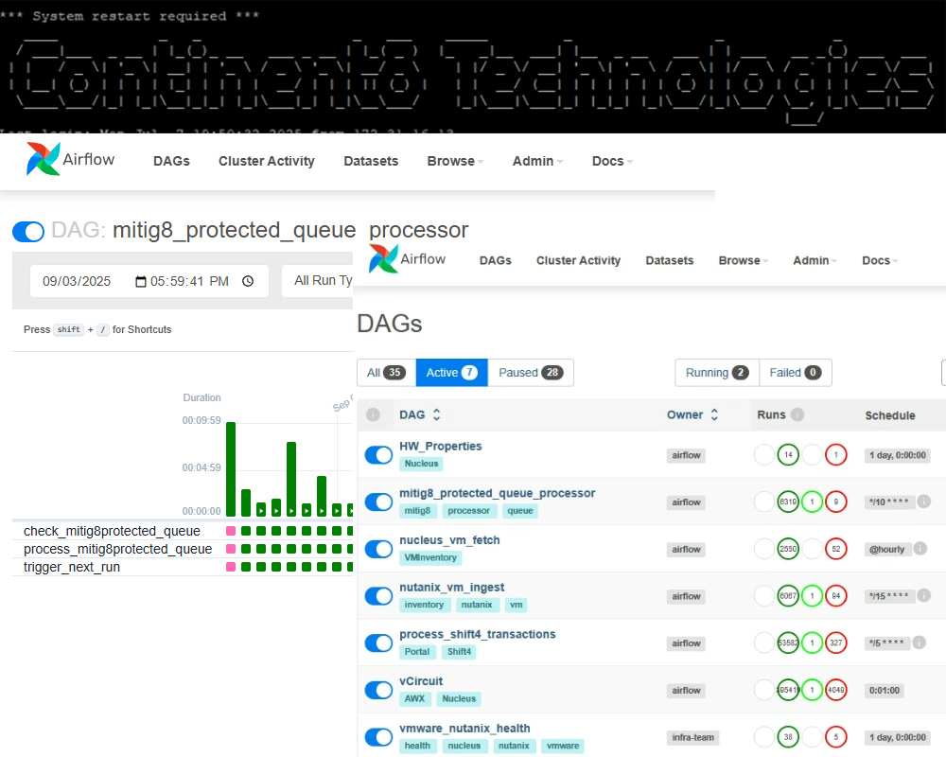
Task: Open the process_shift4_transactions DAG link
Action: click(x=477, y=634)
